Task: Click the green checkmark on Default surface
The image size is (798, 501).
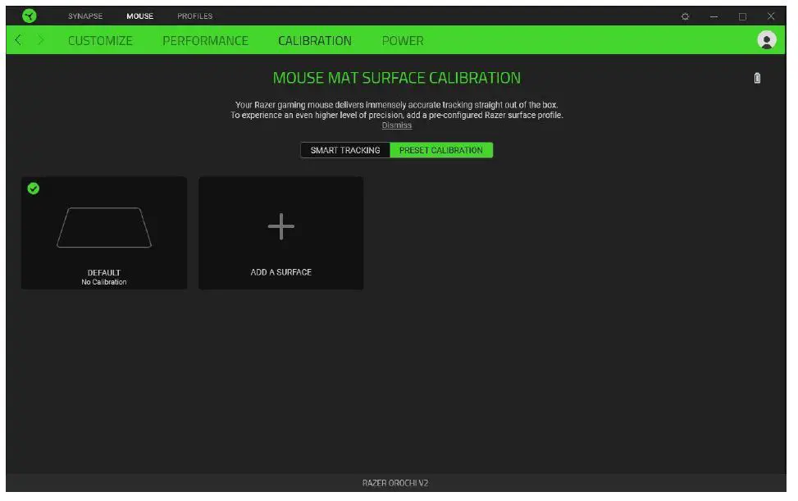Action: pos(34,189)
